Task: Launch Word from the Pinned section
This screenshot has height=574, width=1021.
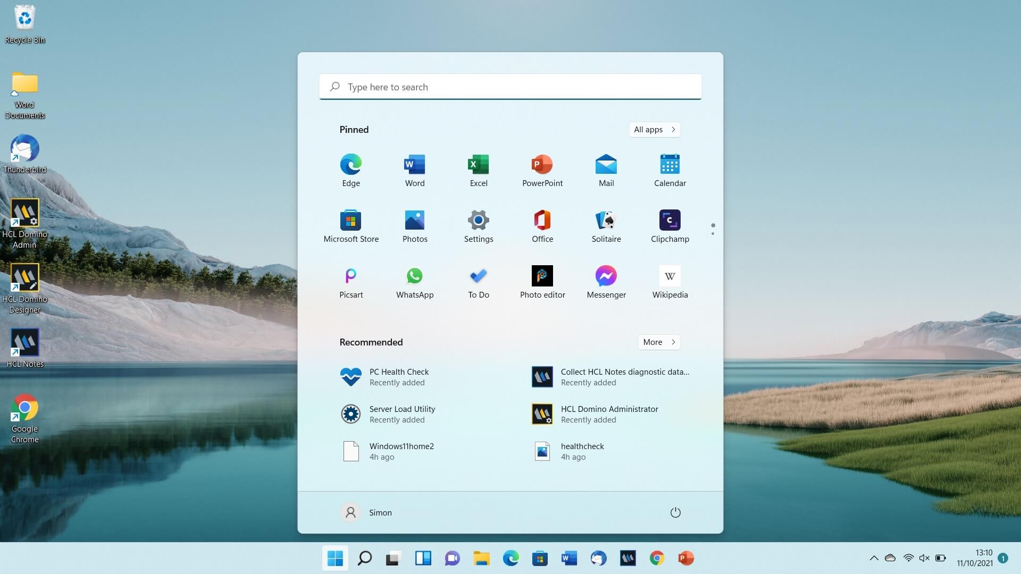Action: coord(415,171)
